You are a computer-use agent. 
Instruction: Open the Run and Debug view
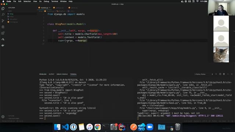pos(3,27)
